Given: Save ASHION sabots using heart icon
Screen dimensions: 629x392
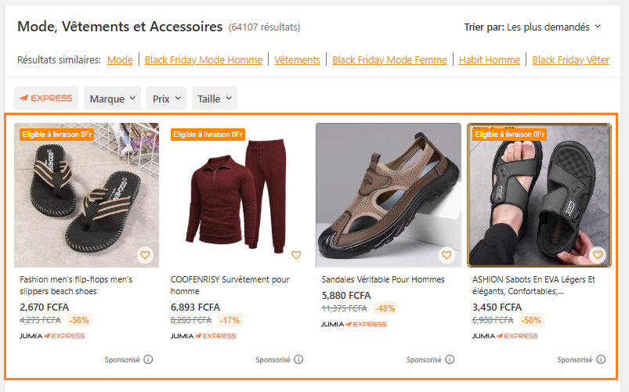Looking at the screenshot, I should (598, 255).
